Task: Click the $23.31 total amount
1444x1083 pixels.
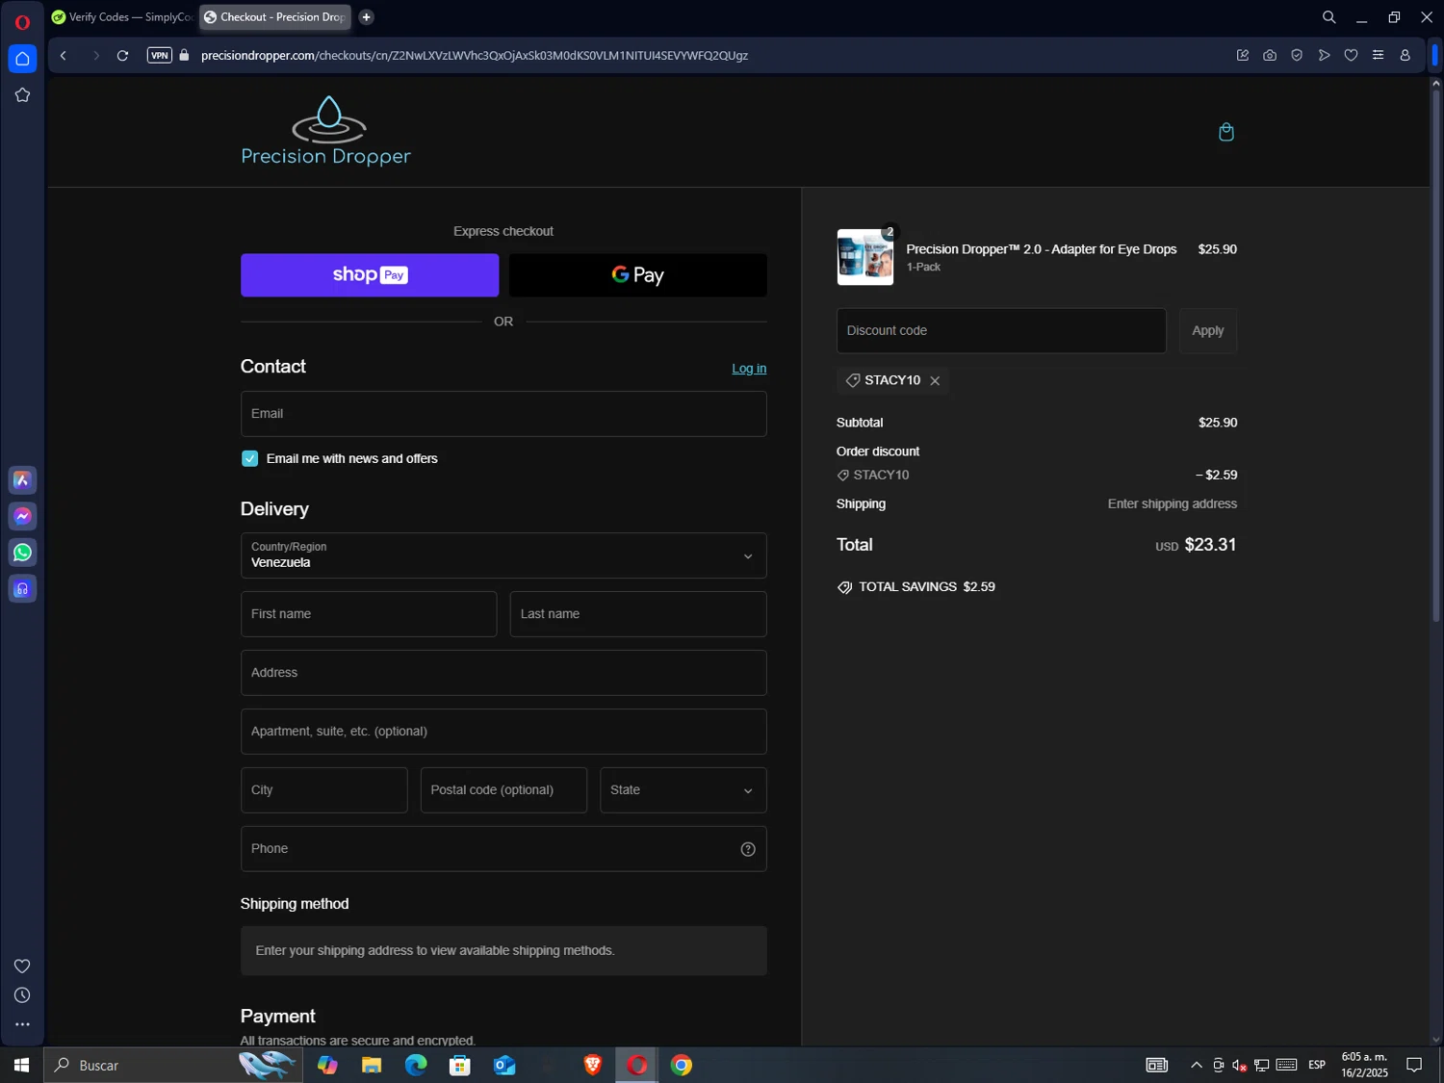Action: 1210,545
